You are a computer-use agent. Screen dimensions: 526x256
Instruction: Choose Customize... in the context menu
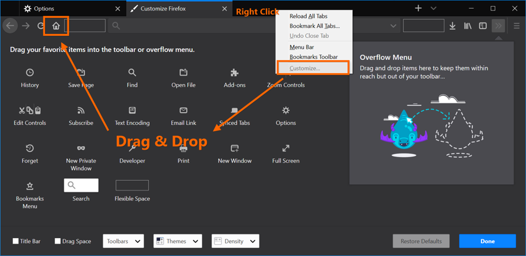click(x=305, y=68)
